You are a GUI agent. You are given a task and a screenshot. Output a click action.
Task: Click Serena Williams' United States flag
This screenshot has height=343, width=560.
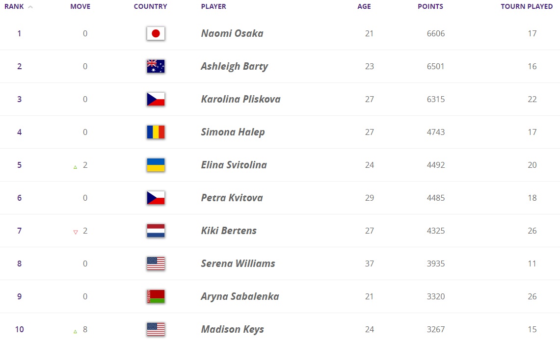156,264
